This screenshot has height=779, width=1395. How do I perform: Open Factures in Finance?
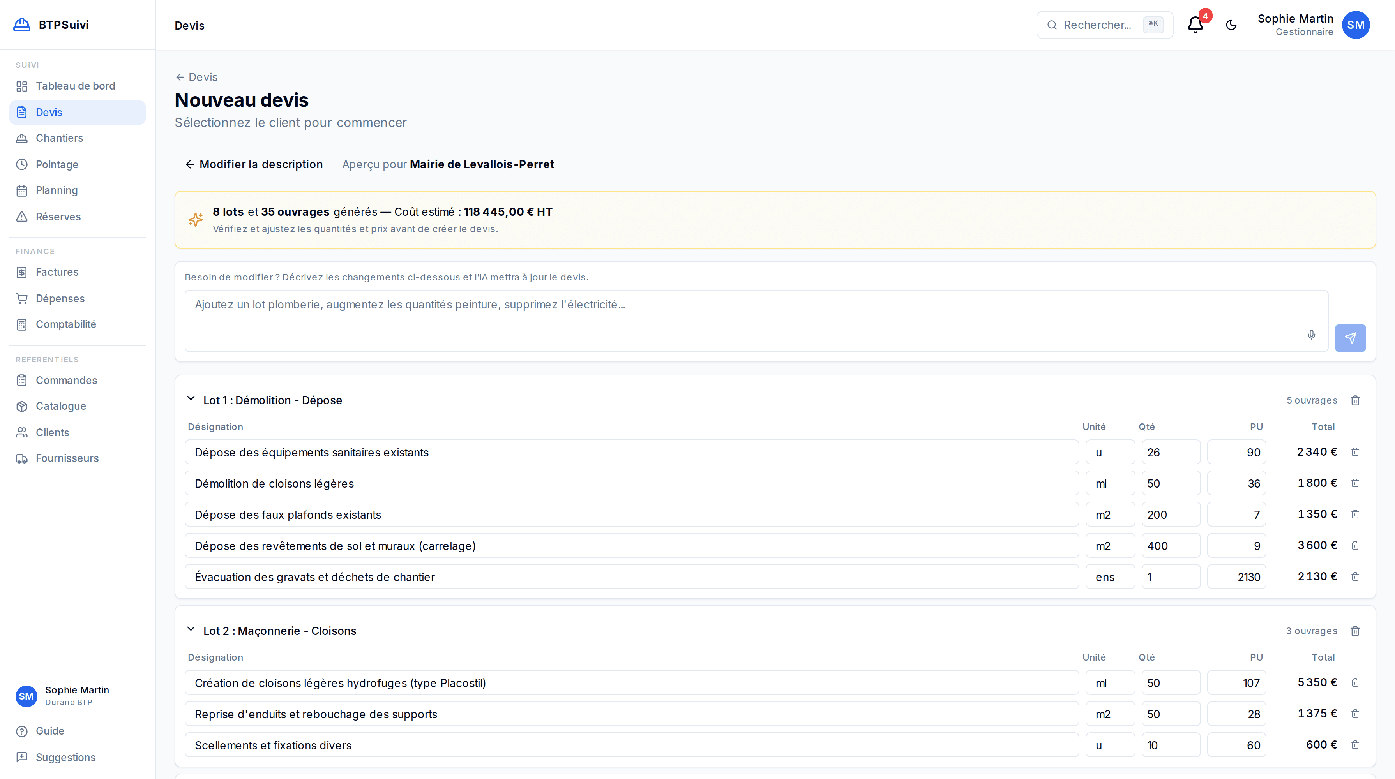tap(78, 272)
